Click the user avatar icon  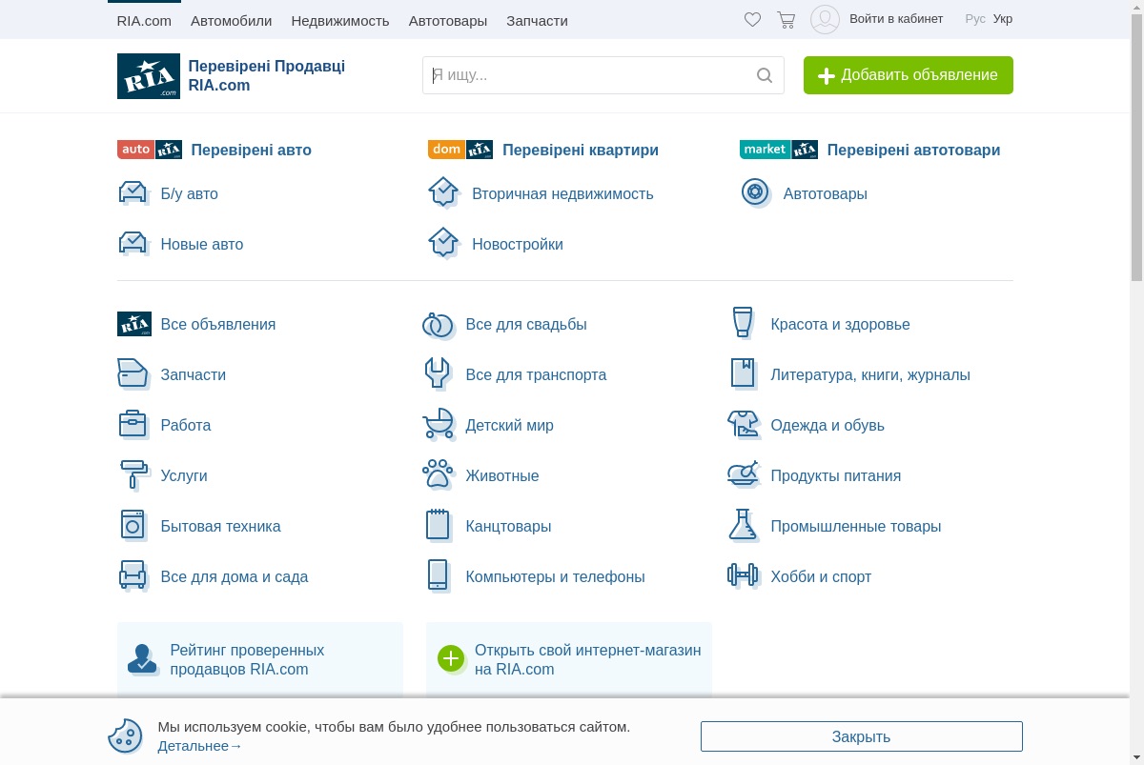(x=825, y=19)
